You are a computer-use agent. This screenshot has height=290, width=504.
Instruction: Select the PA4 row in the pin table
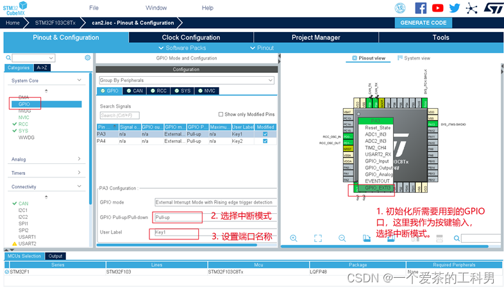tap(187, 141)
